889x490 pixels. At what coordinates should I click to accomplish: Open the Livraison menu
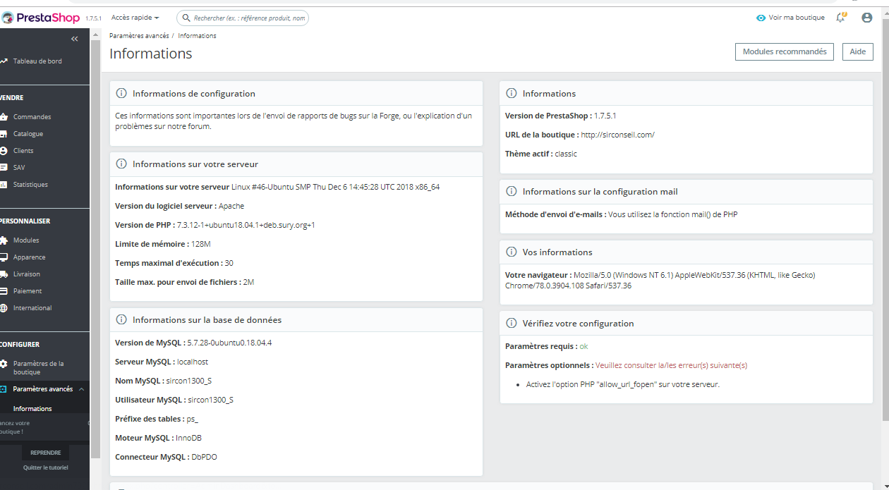[x=27, y=274]
